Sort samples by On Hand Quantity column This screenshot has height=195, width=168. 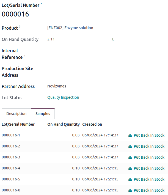tap(64, 124)
